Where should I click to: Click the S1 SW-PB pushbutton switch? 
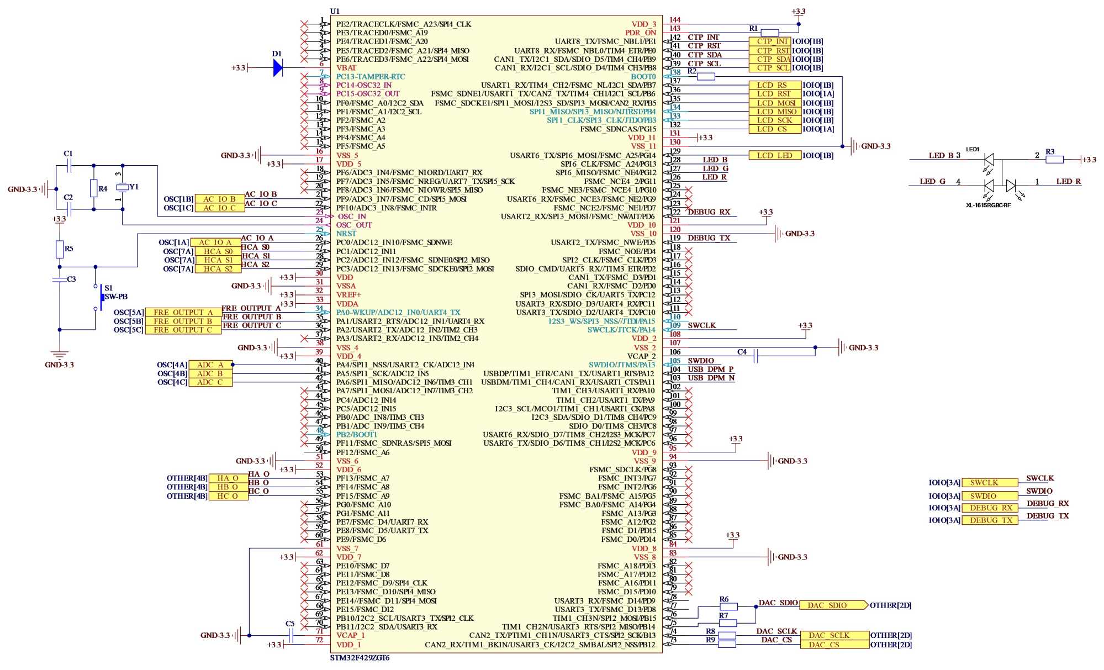click(x=101, y=298)
